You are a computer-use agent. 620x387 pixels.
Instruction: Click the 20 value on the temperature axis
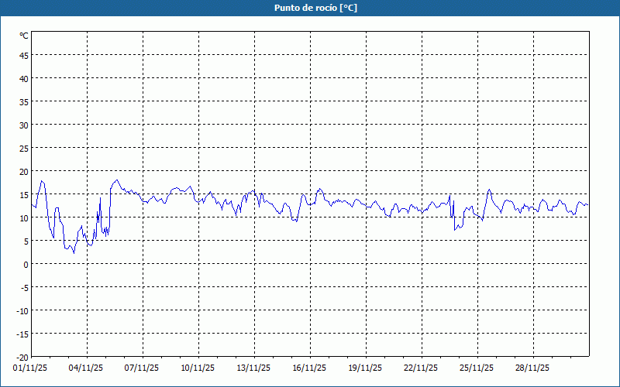24,172
